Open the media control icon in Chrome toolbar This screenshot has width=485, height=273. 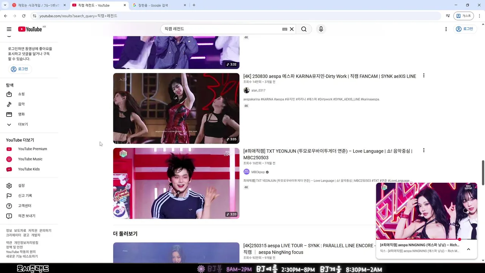(448, 16)
